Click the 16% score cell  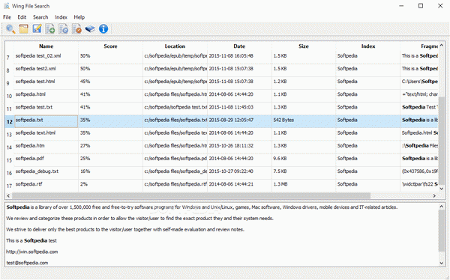pos(110,173)
